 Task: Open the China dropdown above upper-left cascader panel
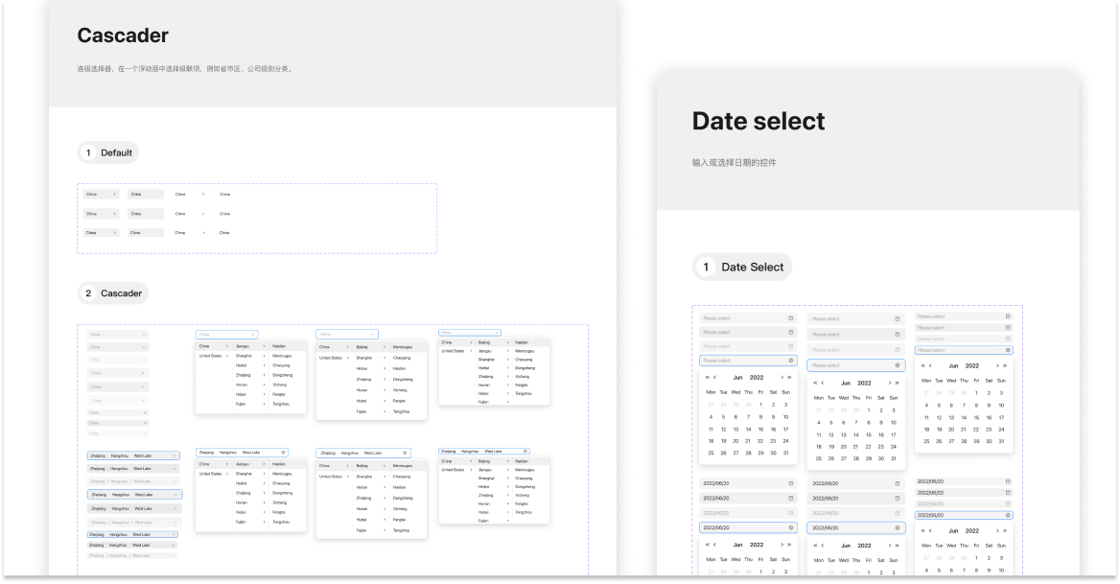pos(226,335)
